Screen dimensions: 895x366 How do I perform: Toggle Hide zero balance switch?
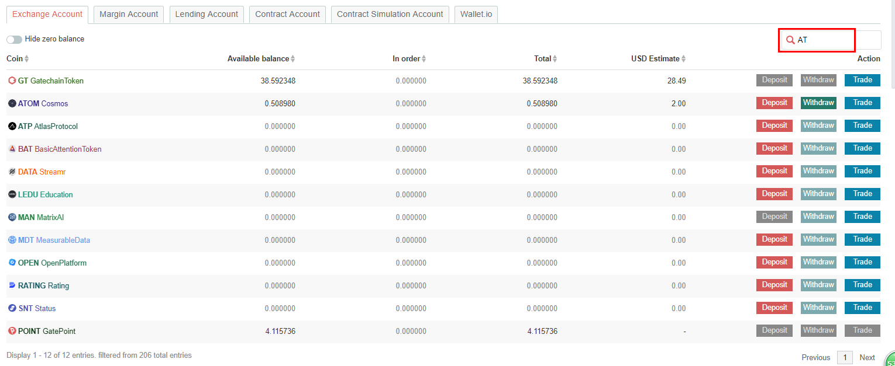(14, 39)
